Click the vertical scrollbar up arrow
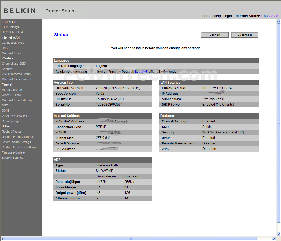 click(279, 21)
